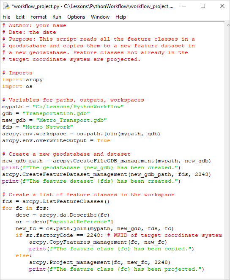Image resolution: width=230 pixels, height=280 pixels.
Task: Click the "Metro_Network" string
Action: 48,127
